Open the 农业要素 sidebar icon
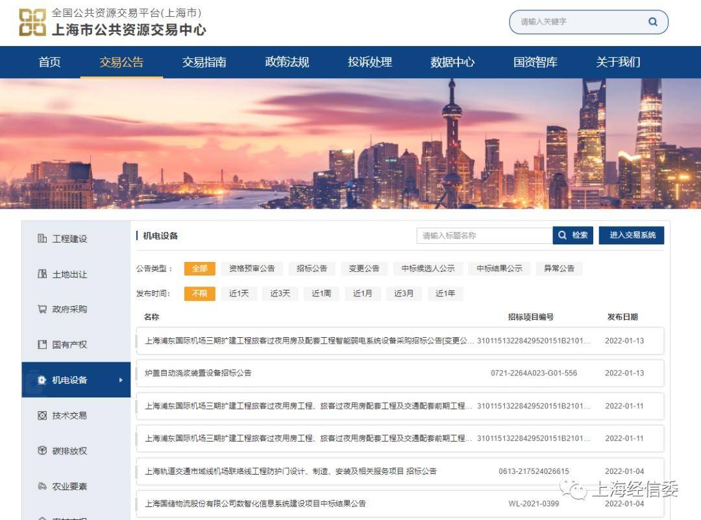 [42, 486]
